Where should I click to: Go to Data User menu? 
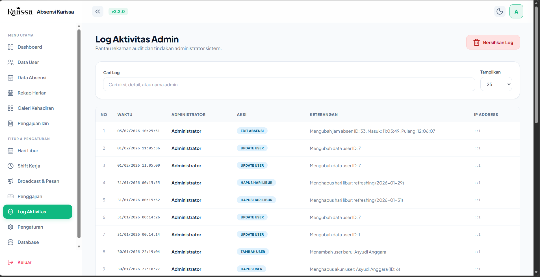pos(38,62)
